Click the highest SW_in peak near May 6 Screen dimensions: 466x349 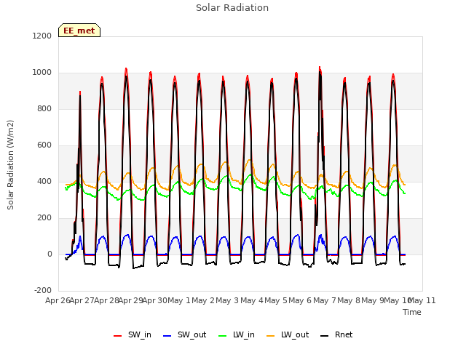(x=320, y=68)
